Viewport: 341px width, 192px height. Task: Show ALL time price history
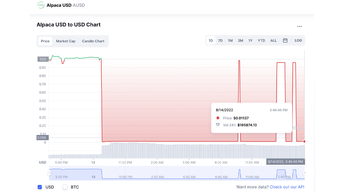pos(273,41)
